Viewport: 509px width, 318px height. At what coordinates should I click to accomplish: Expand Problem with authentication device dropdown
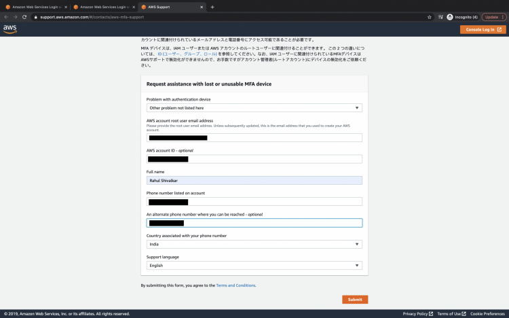(254, 107)
